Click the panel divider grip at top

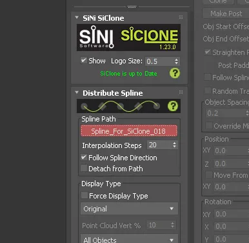click(132, 6)
